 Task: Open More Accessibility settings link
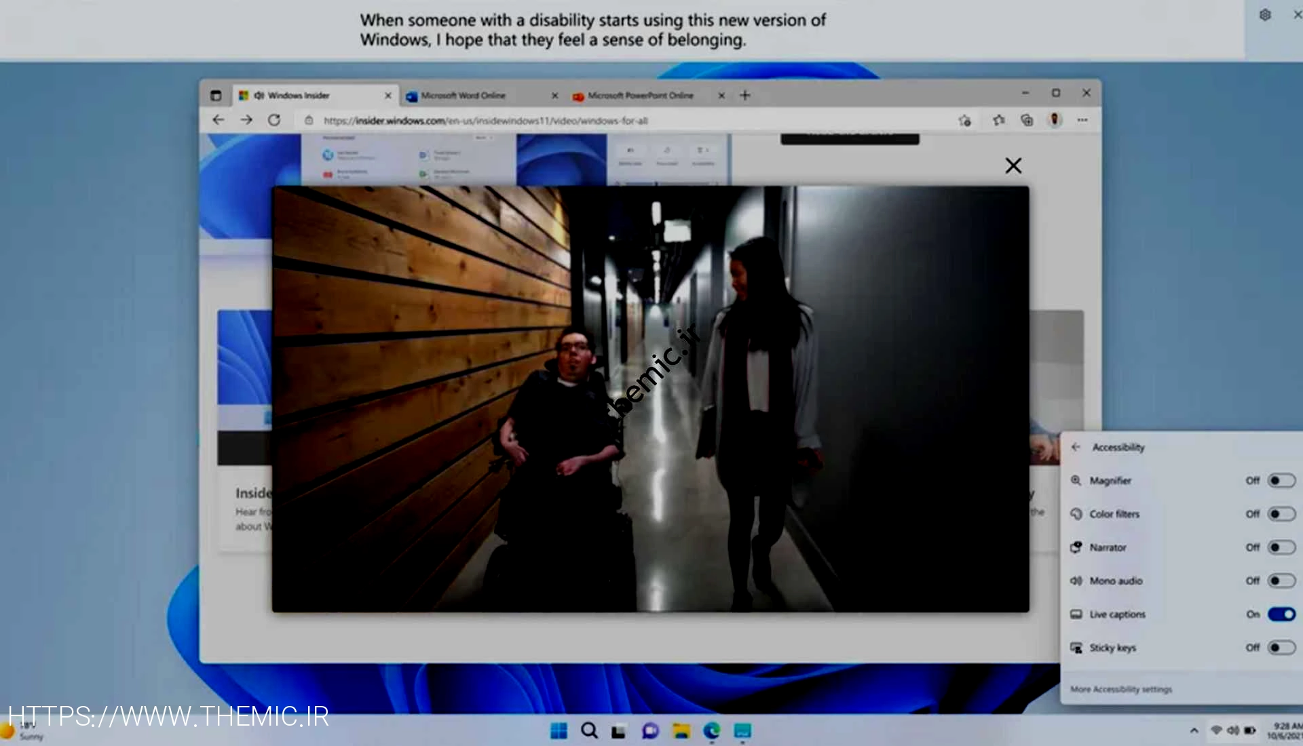pos(1121,689)
